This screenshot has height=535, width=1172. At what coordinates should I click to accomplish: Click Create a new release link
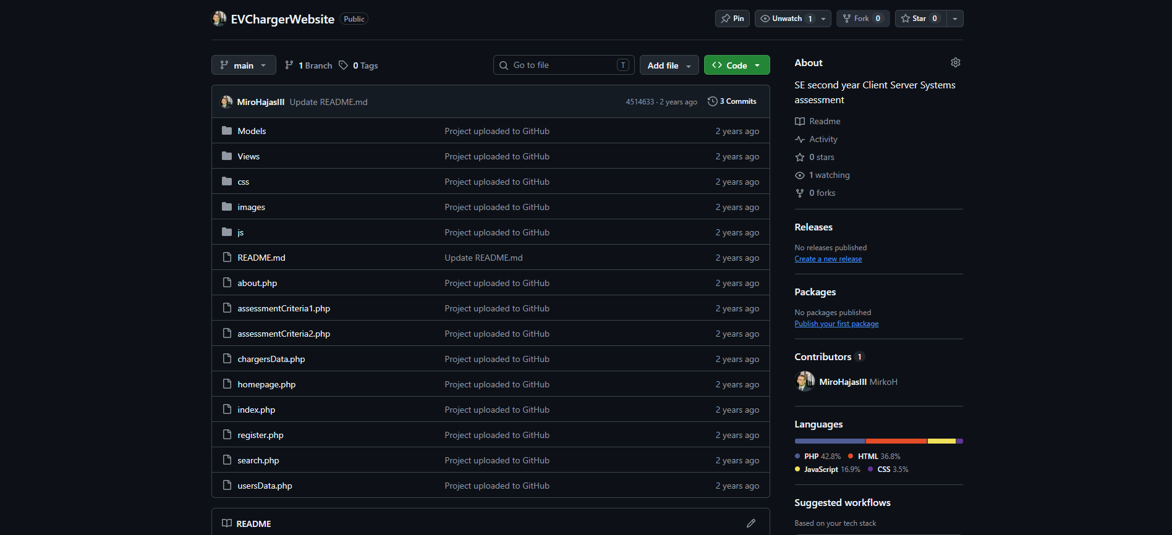click(x=828, y=259)
